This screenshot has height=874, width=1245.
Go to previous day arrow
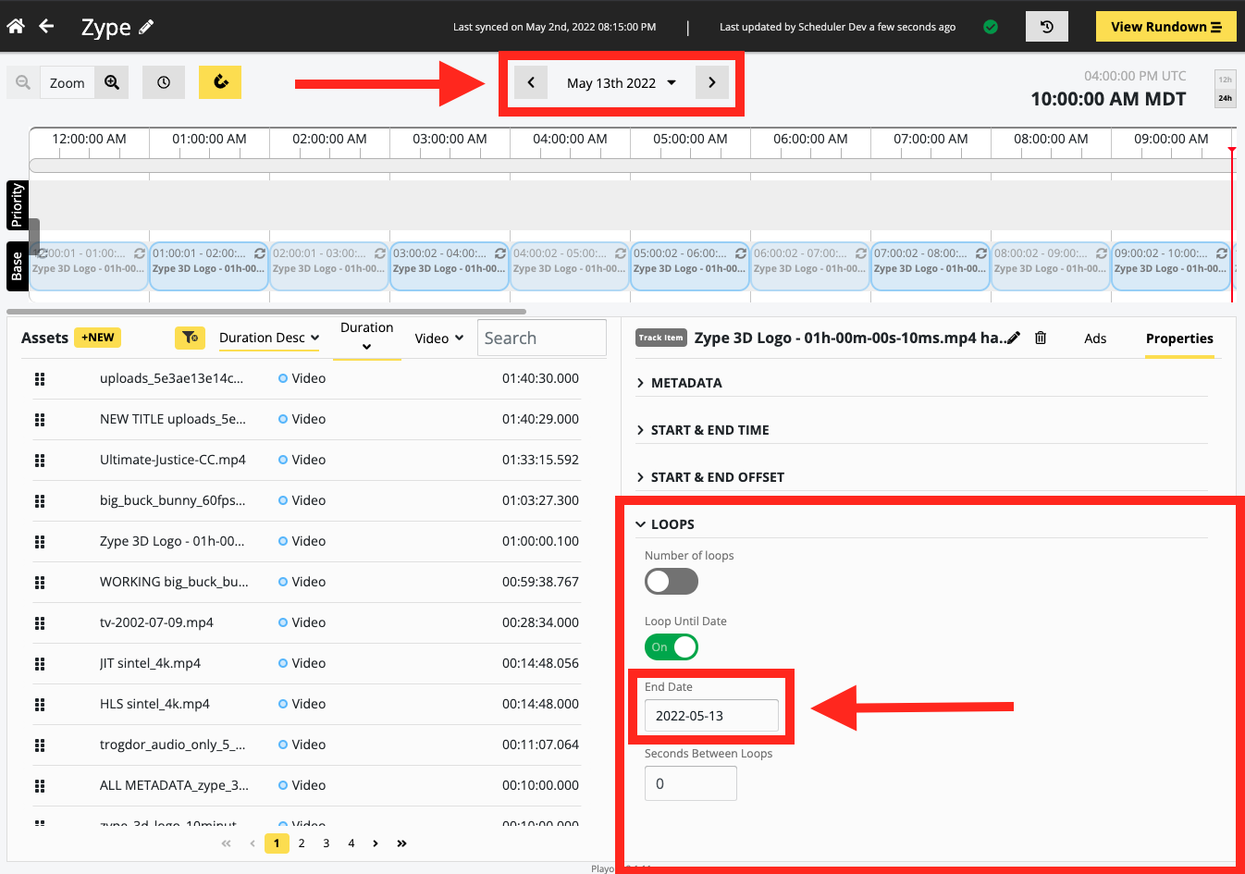[x=531, y=82]
